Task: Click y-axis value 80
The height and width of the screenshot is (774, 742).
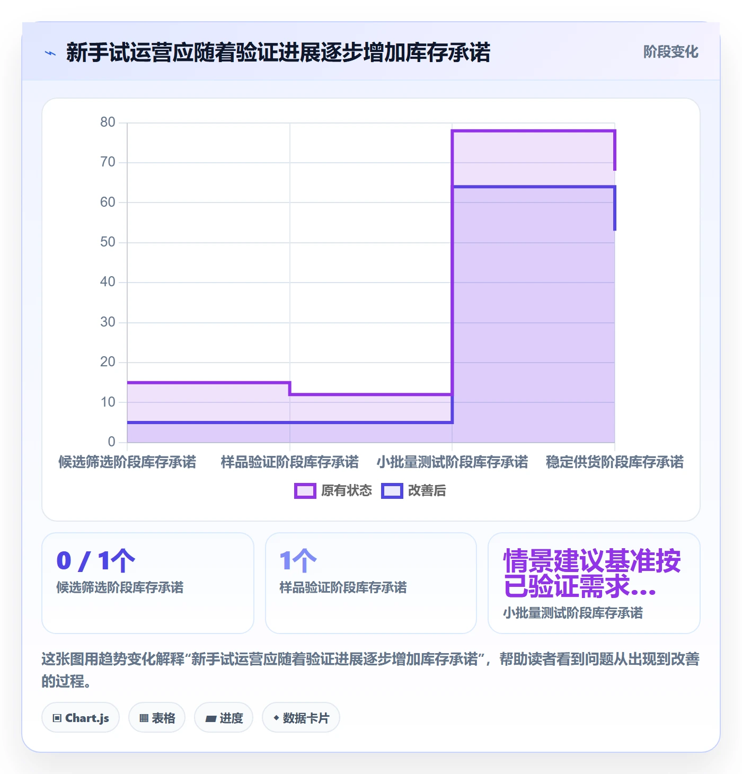Action: 108,122
